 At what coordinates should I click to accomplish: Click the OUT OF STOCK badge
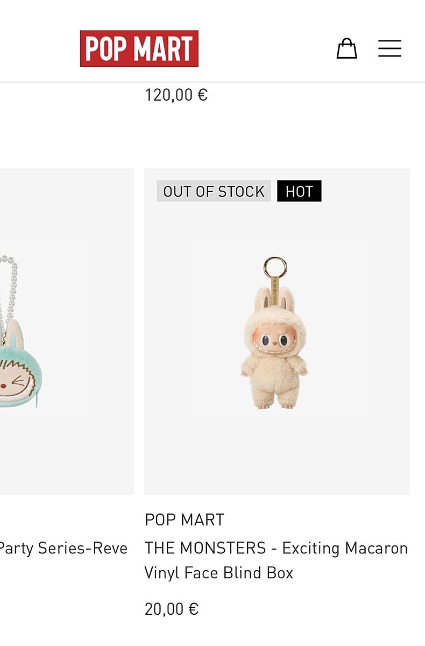[214, 191]
